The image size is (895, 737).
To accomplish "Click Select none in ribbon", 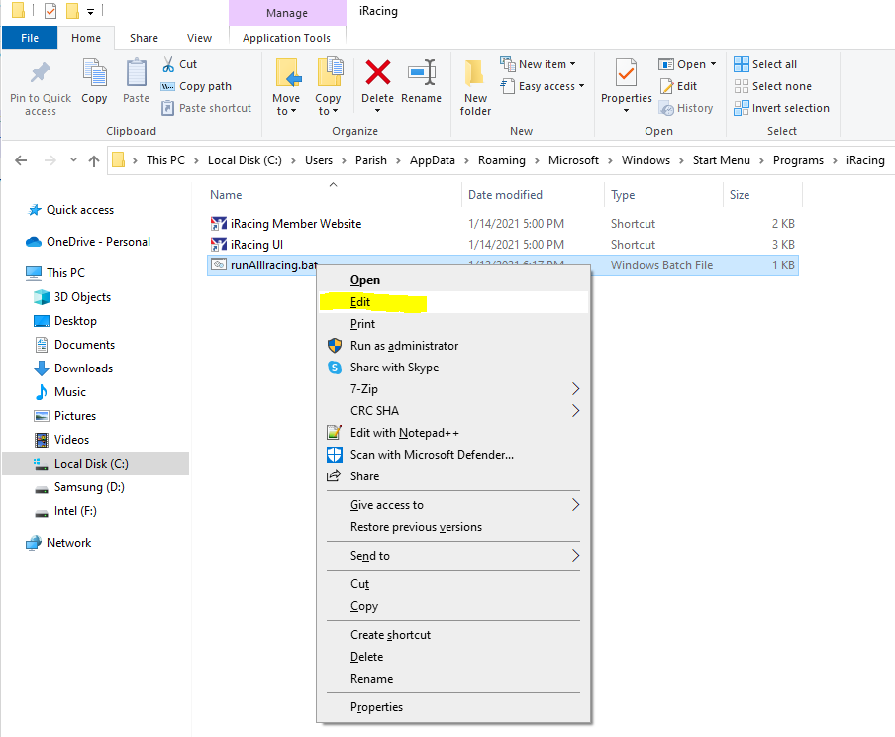I will 773,86.
